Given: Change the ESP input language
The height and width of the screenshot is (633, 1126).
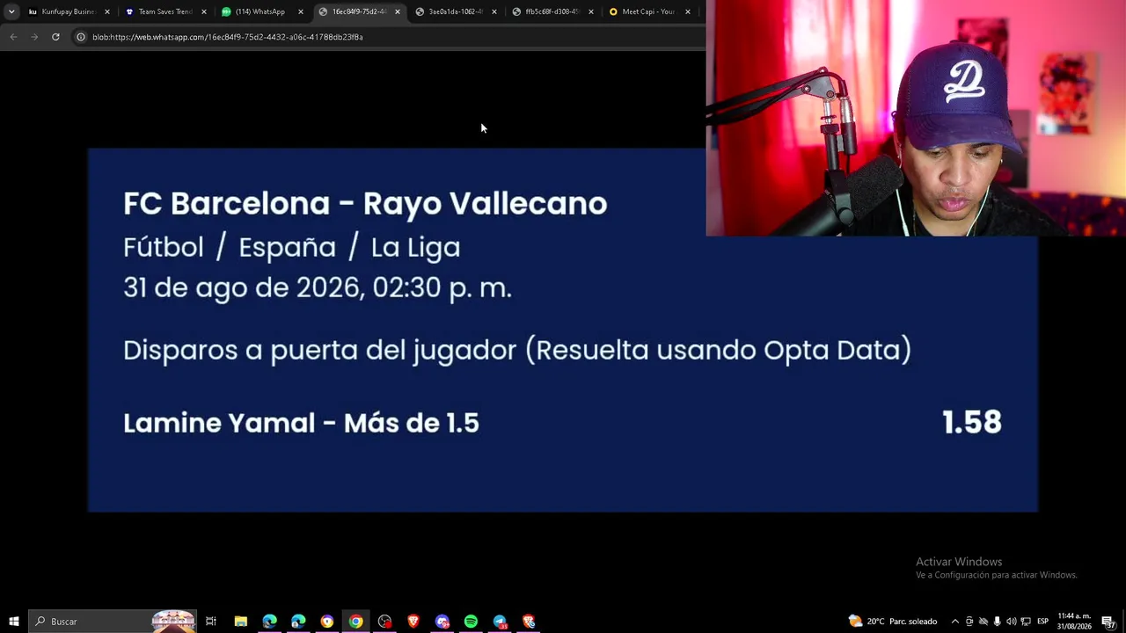Looking at the screenshot, I should (x=1043, y=622).
